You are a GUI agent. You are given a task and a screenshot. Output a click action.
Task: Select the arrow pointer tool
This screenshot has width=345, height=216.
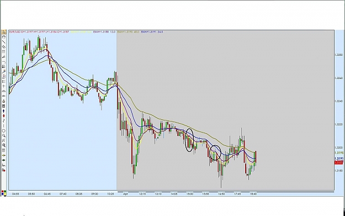click(4, 32)
